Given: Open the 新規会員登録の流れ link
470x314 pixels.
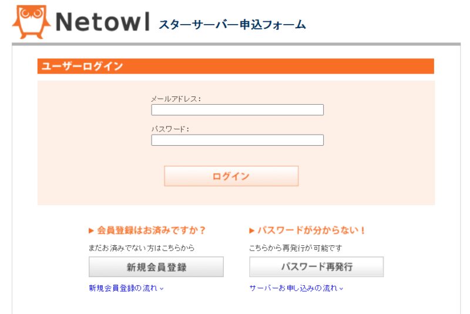Looking at the screenshot, I should click(123, 288).
